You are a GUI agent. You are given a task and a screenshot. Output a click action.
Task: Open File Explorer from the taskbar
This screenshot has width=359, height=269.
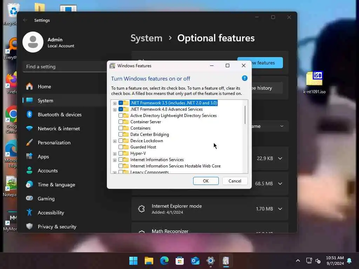(149, 261)
